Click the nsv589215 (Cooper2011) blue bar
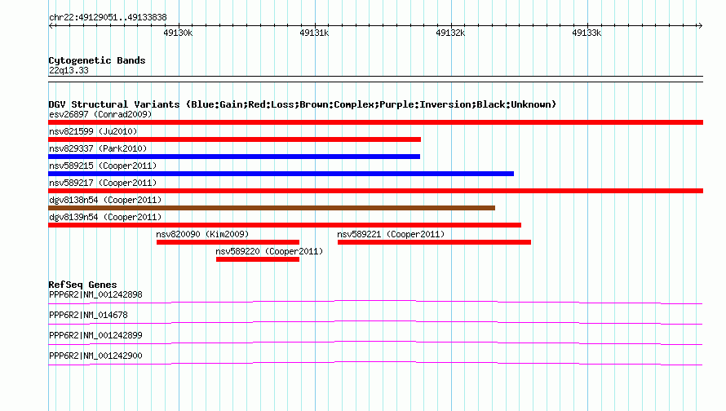 (x=281, y=174)
